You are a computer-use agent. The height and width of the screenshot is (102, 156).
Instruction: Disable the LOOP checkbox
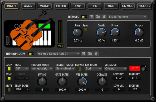coord(9,69)
